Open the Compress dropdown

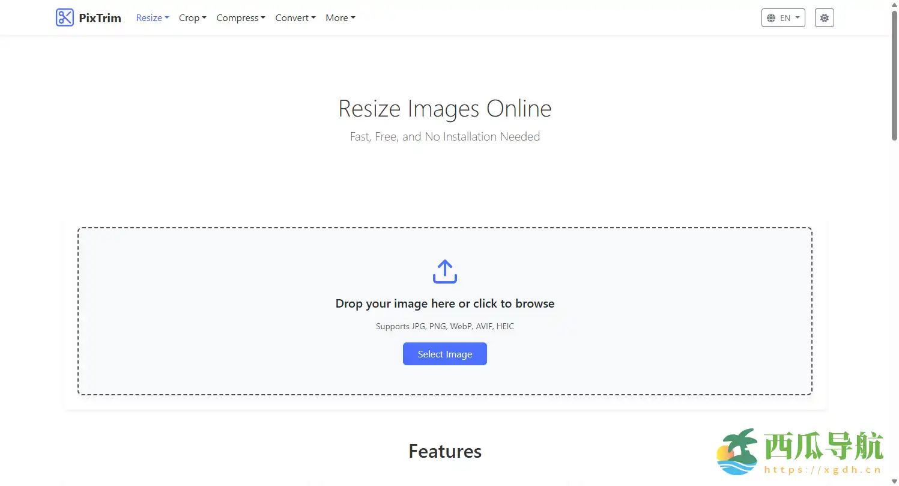(241, 18)
